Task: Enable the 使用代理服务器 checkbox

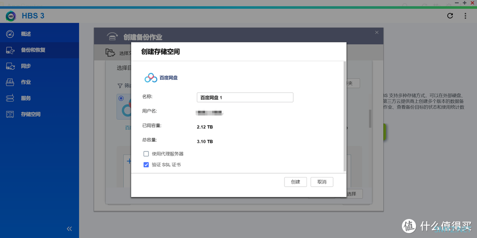Action: point(146,154)
